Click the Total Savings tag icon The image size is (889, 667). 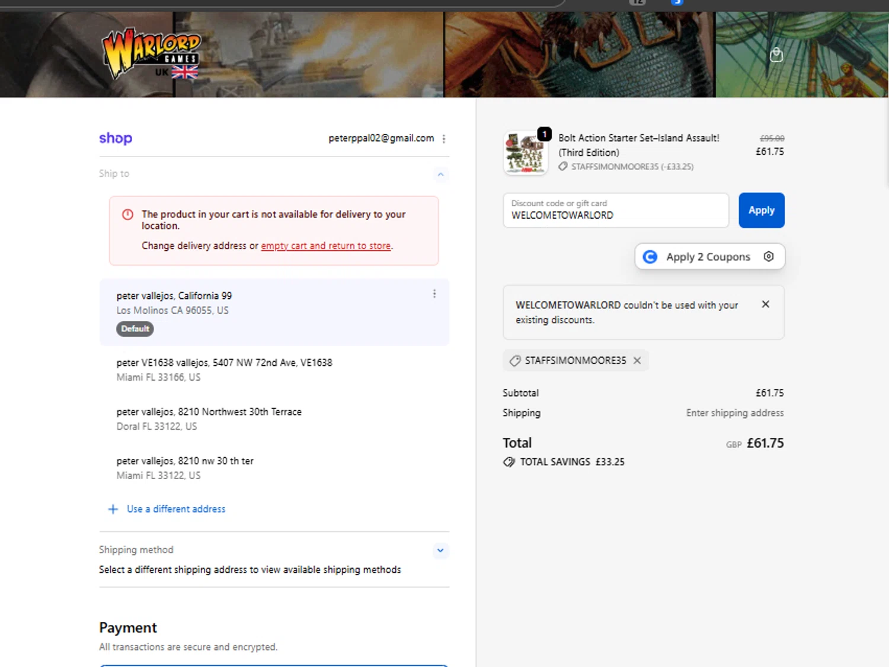pyautogui.click(x=509, y=462)
